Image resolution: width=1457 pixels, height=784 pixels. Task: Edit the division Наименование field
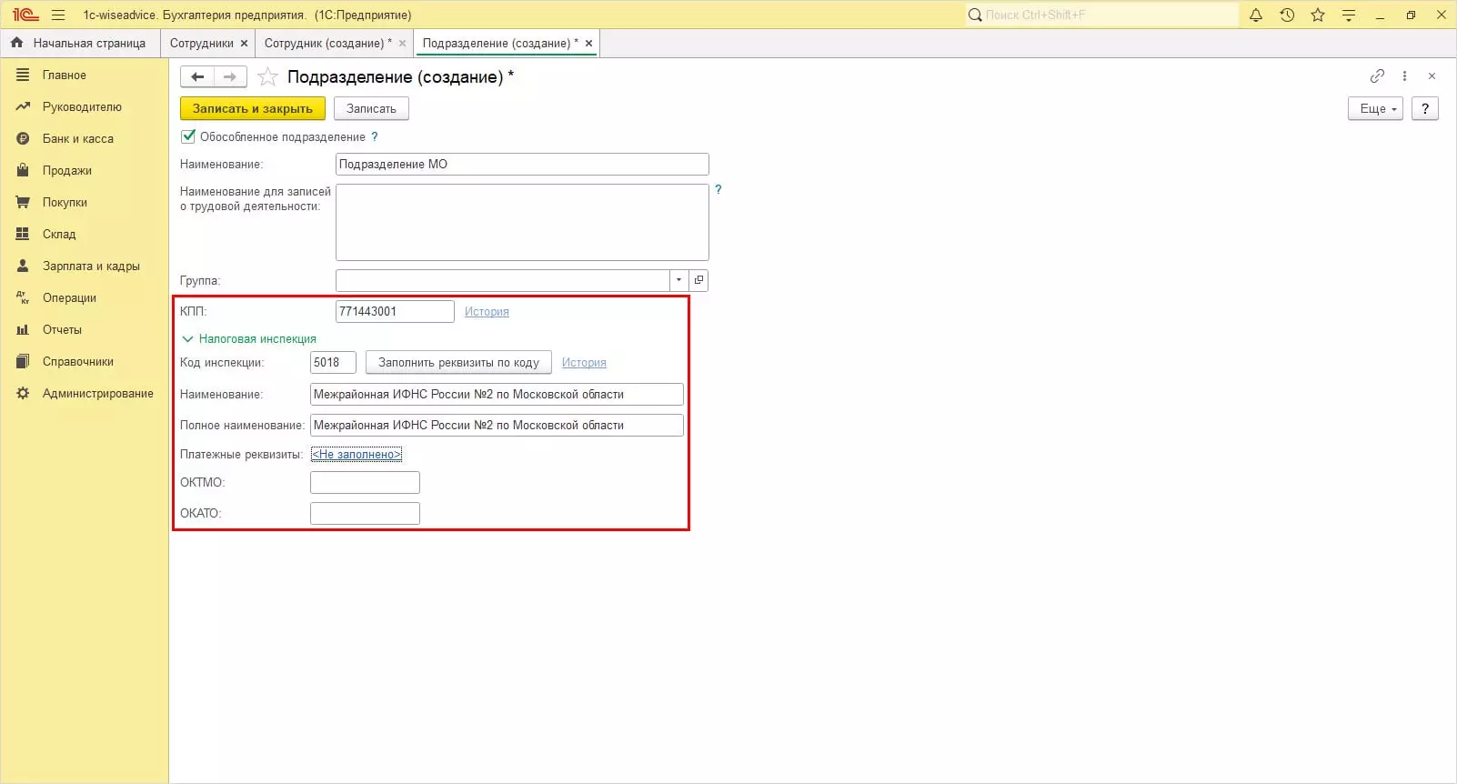click(x=522, y=164)
